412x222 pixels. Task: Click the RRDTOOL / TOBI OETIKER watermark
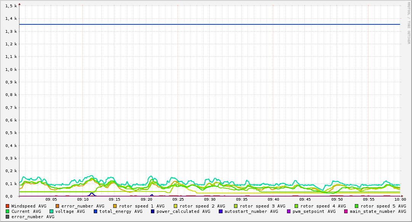(x=409, y=23)
